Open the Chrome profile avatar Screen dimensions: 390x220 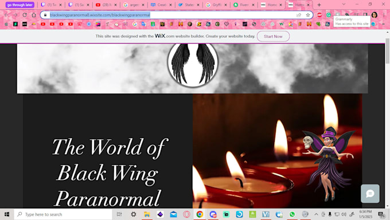point(375,15)
